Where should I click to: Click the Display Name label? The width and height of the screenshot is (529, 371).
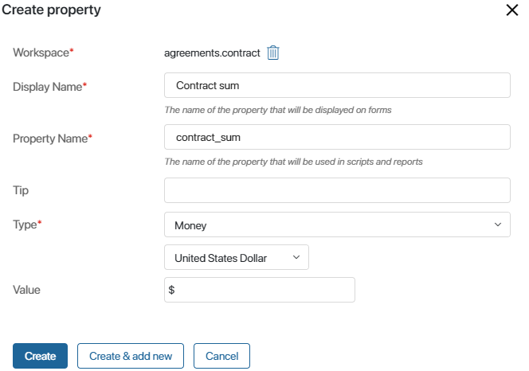[x=49, y=87]
